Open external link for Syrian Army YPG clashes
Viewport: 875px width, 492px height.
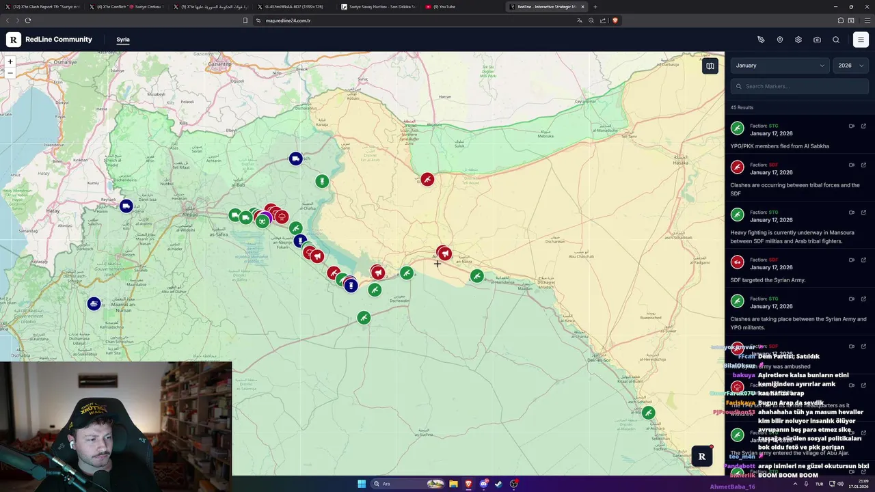[863, 299]
